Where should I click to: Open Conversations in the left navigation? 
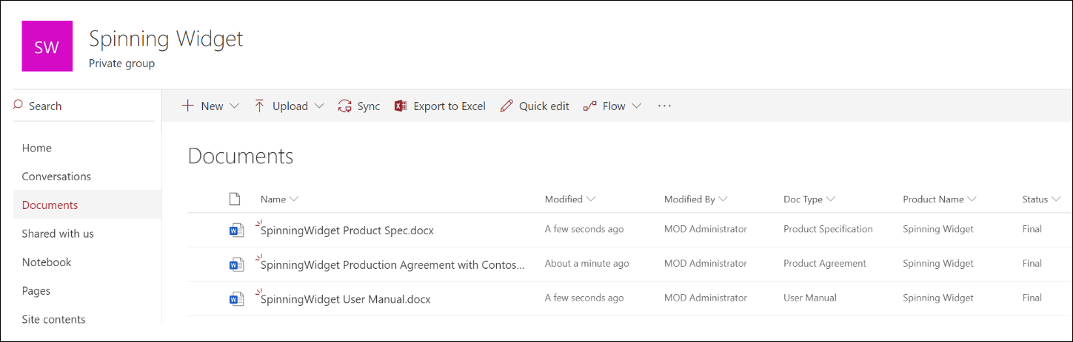pos(56,177)
